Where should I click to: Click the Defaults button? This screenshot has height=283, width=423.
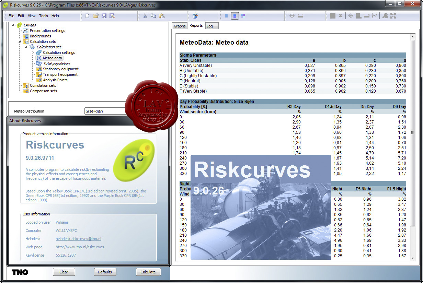(x=105, y=272)
